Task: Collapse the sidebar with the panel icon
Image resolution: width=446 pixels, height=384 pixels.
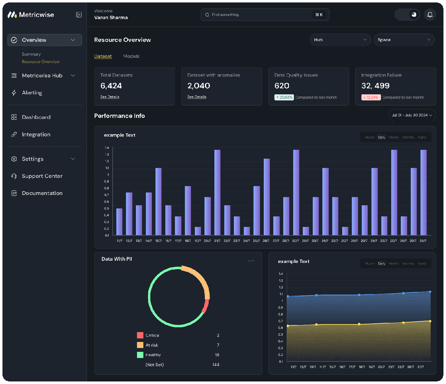Action: click(79, 15)
